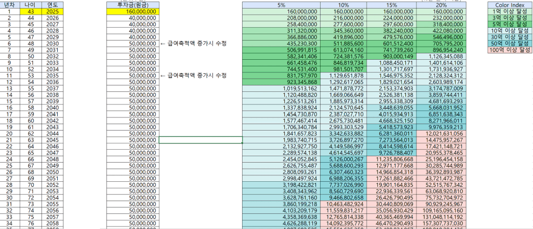The width and height of the screenshot is (533, 229).
Task: Click the cell showing 923,345,868
Action: 280,81
